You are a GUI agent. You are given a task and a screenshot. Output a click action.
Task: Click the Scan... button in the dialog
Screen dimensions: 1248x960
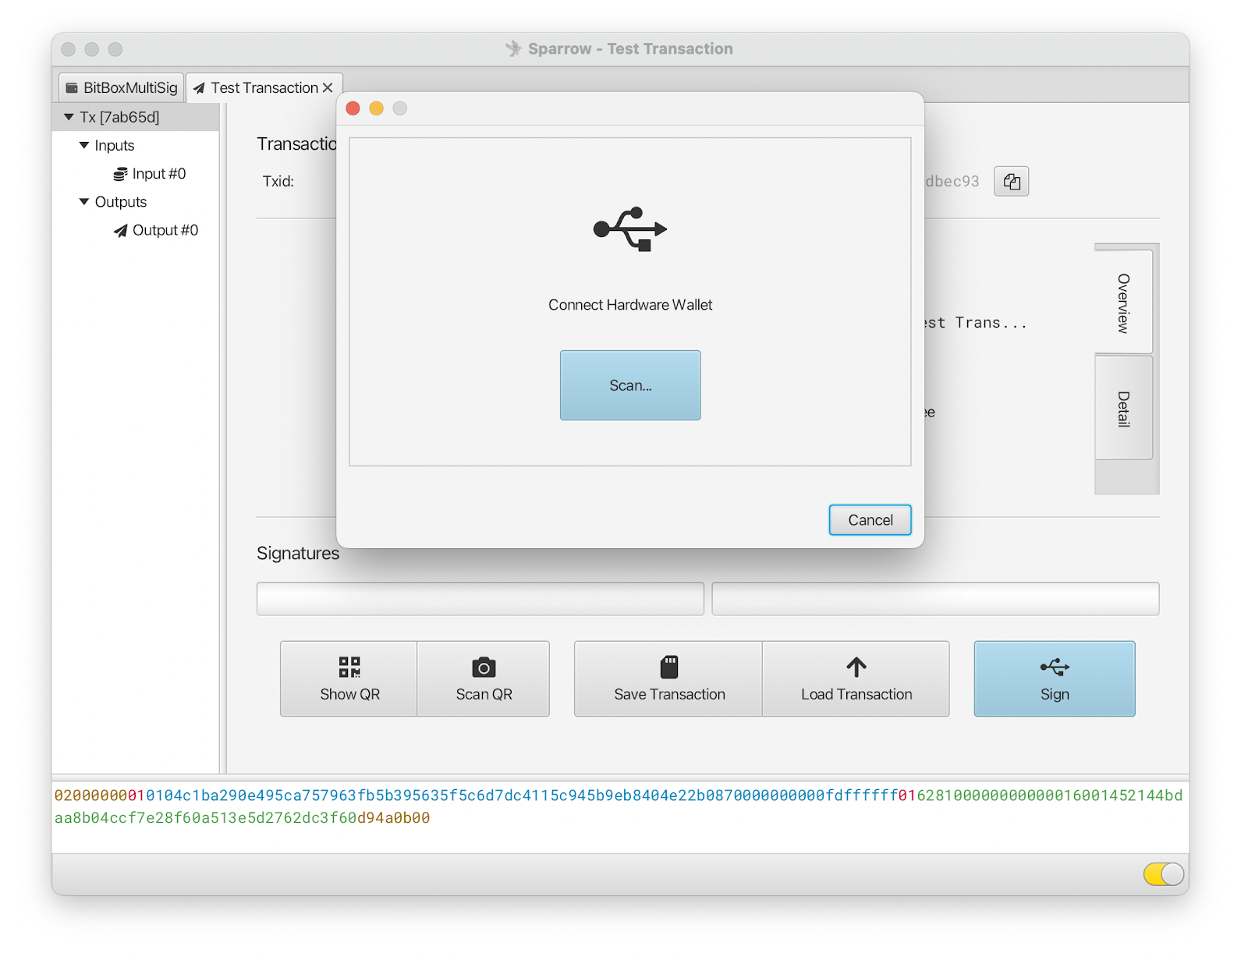point(630,385)
